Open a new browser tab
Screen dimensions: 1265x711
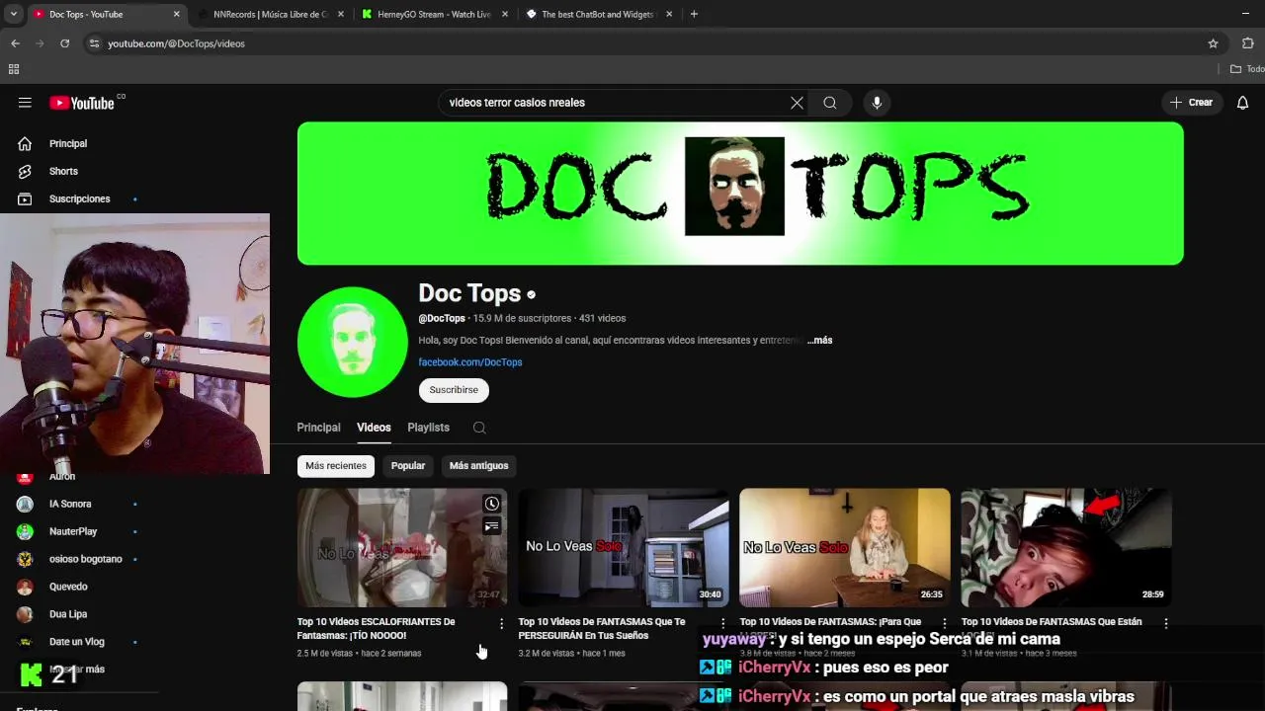pyautogui.click(x=694, y=14)
